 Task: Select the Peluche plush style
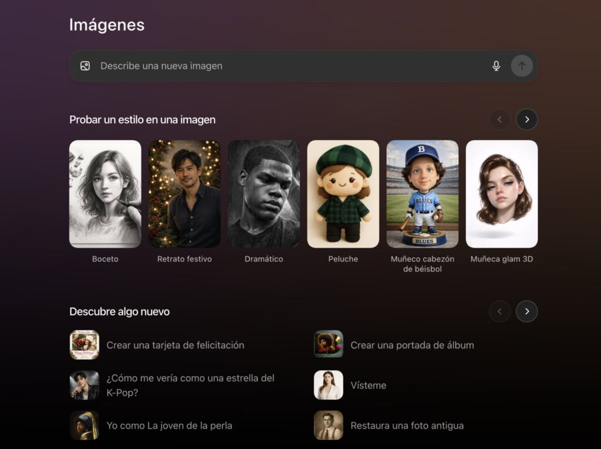point(343,194)
